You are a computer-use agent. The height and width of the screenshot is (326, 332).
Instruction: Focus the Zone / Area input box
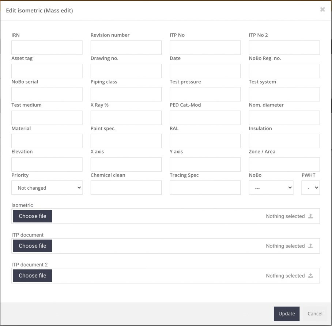(284, 164)
